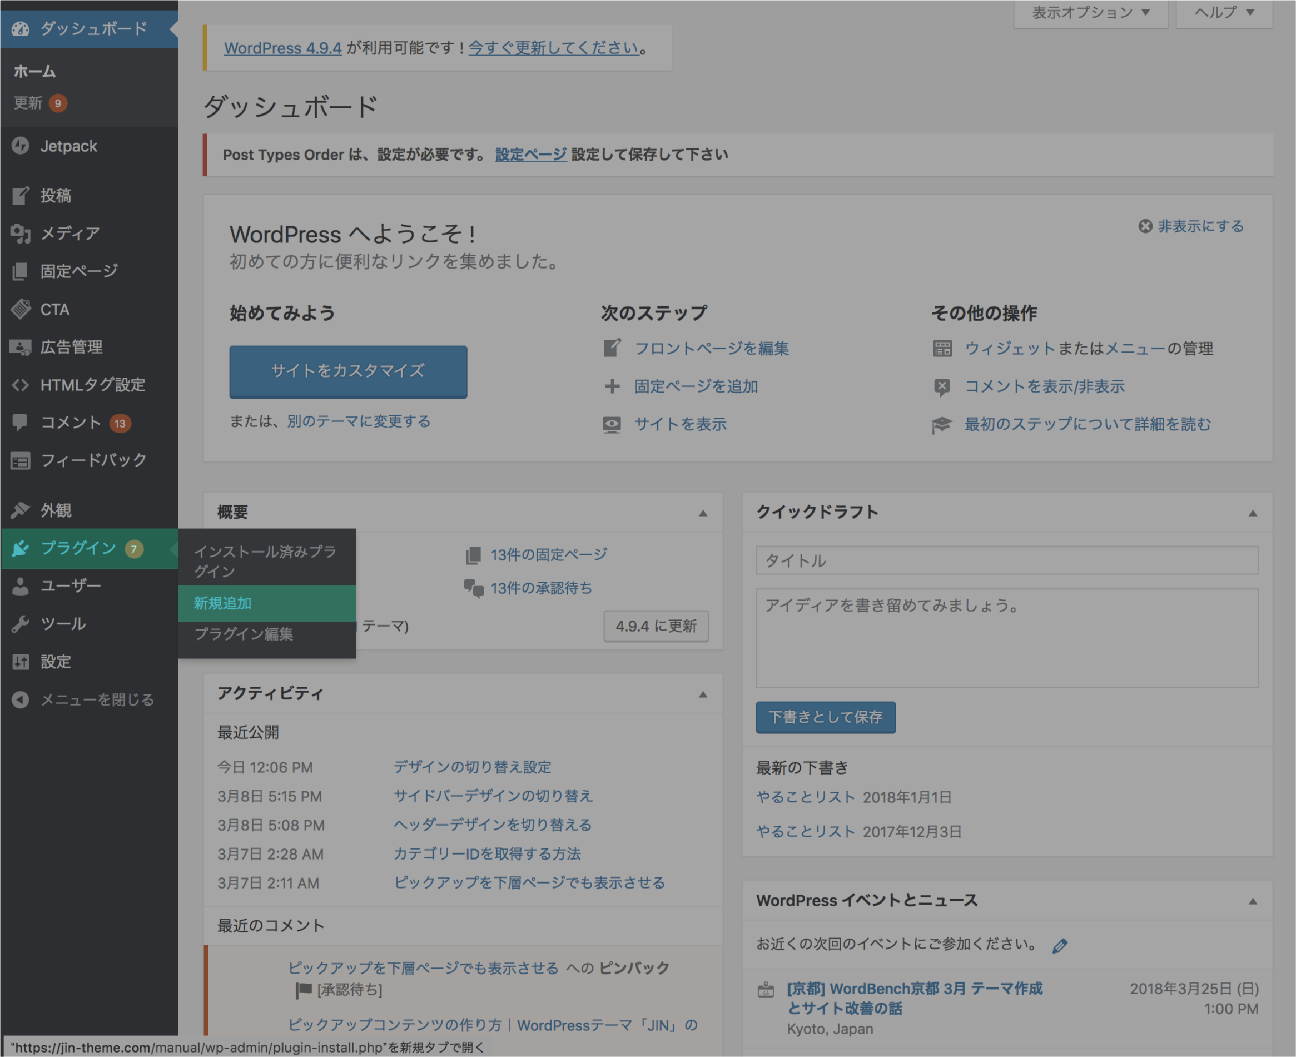
Task: Collapse the アクティビティ panel
Action: pyautogui.click(x=702, y=694)
